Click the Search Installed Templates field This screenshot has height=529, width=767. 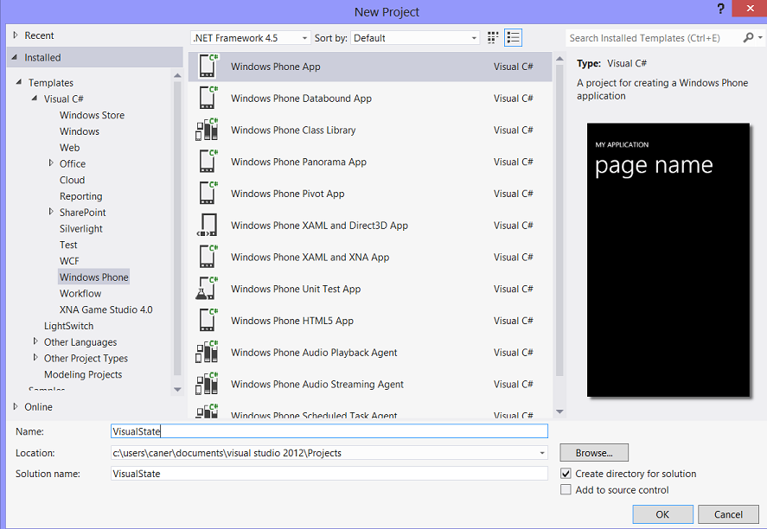[654, 38]
